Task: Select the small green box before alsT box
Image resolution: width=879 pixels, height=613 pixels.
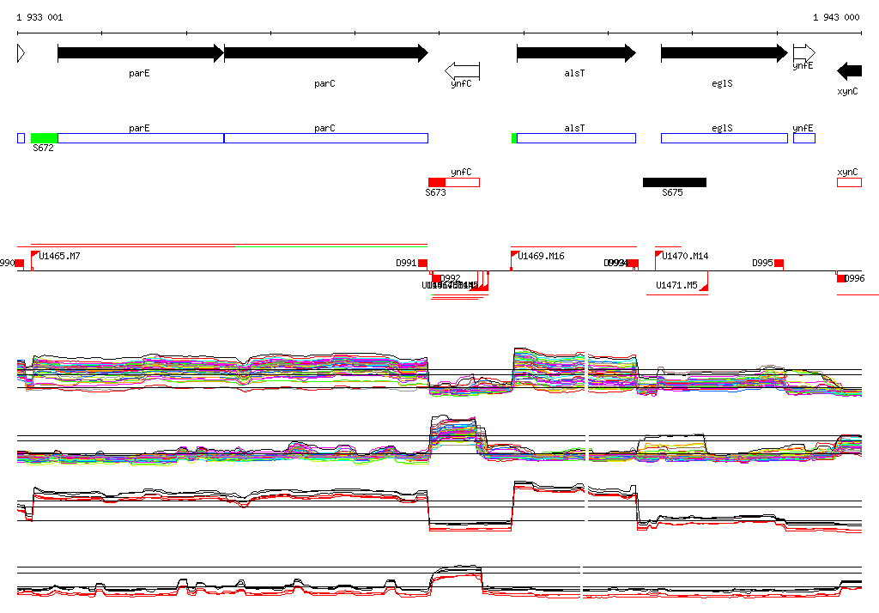Action: [514, 138]
